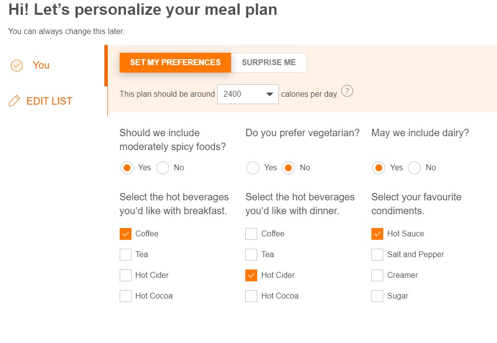The image size is (497, 343).
Task: Open the EDIT LIST link
Action: [49, 101]
